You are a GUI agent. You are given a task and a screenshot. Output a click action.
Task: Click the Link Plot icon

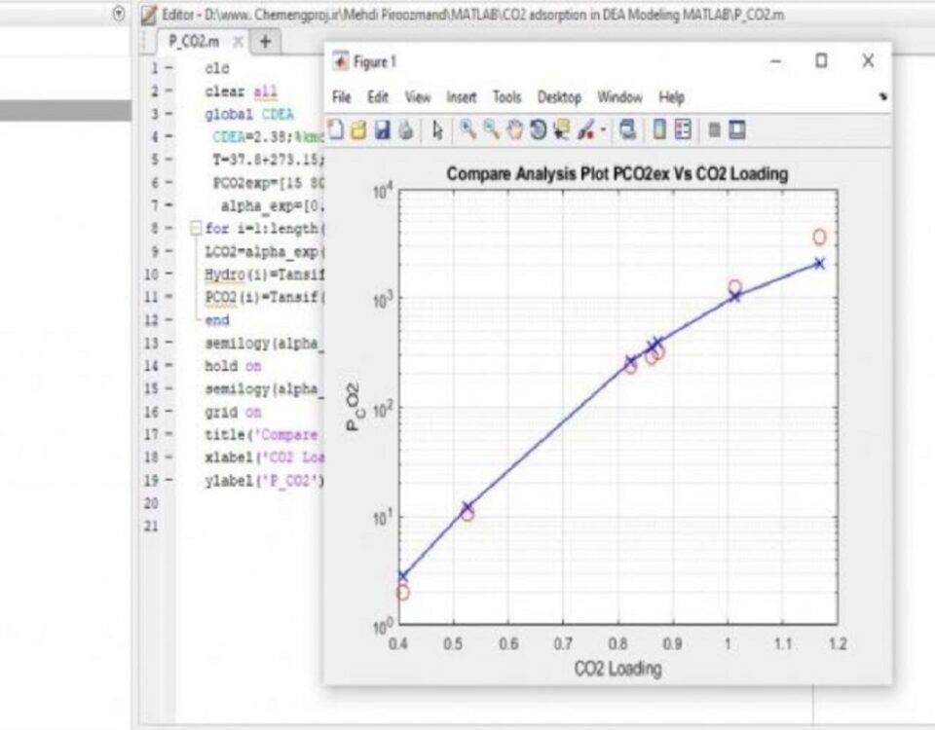(626, 129)
